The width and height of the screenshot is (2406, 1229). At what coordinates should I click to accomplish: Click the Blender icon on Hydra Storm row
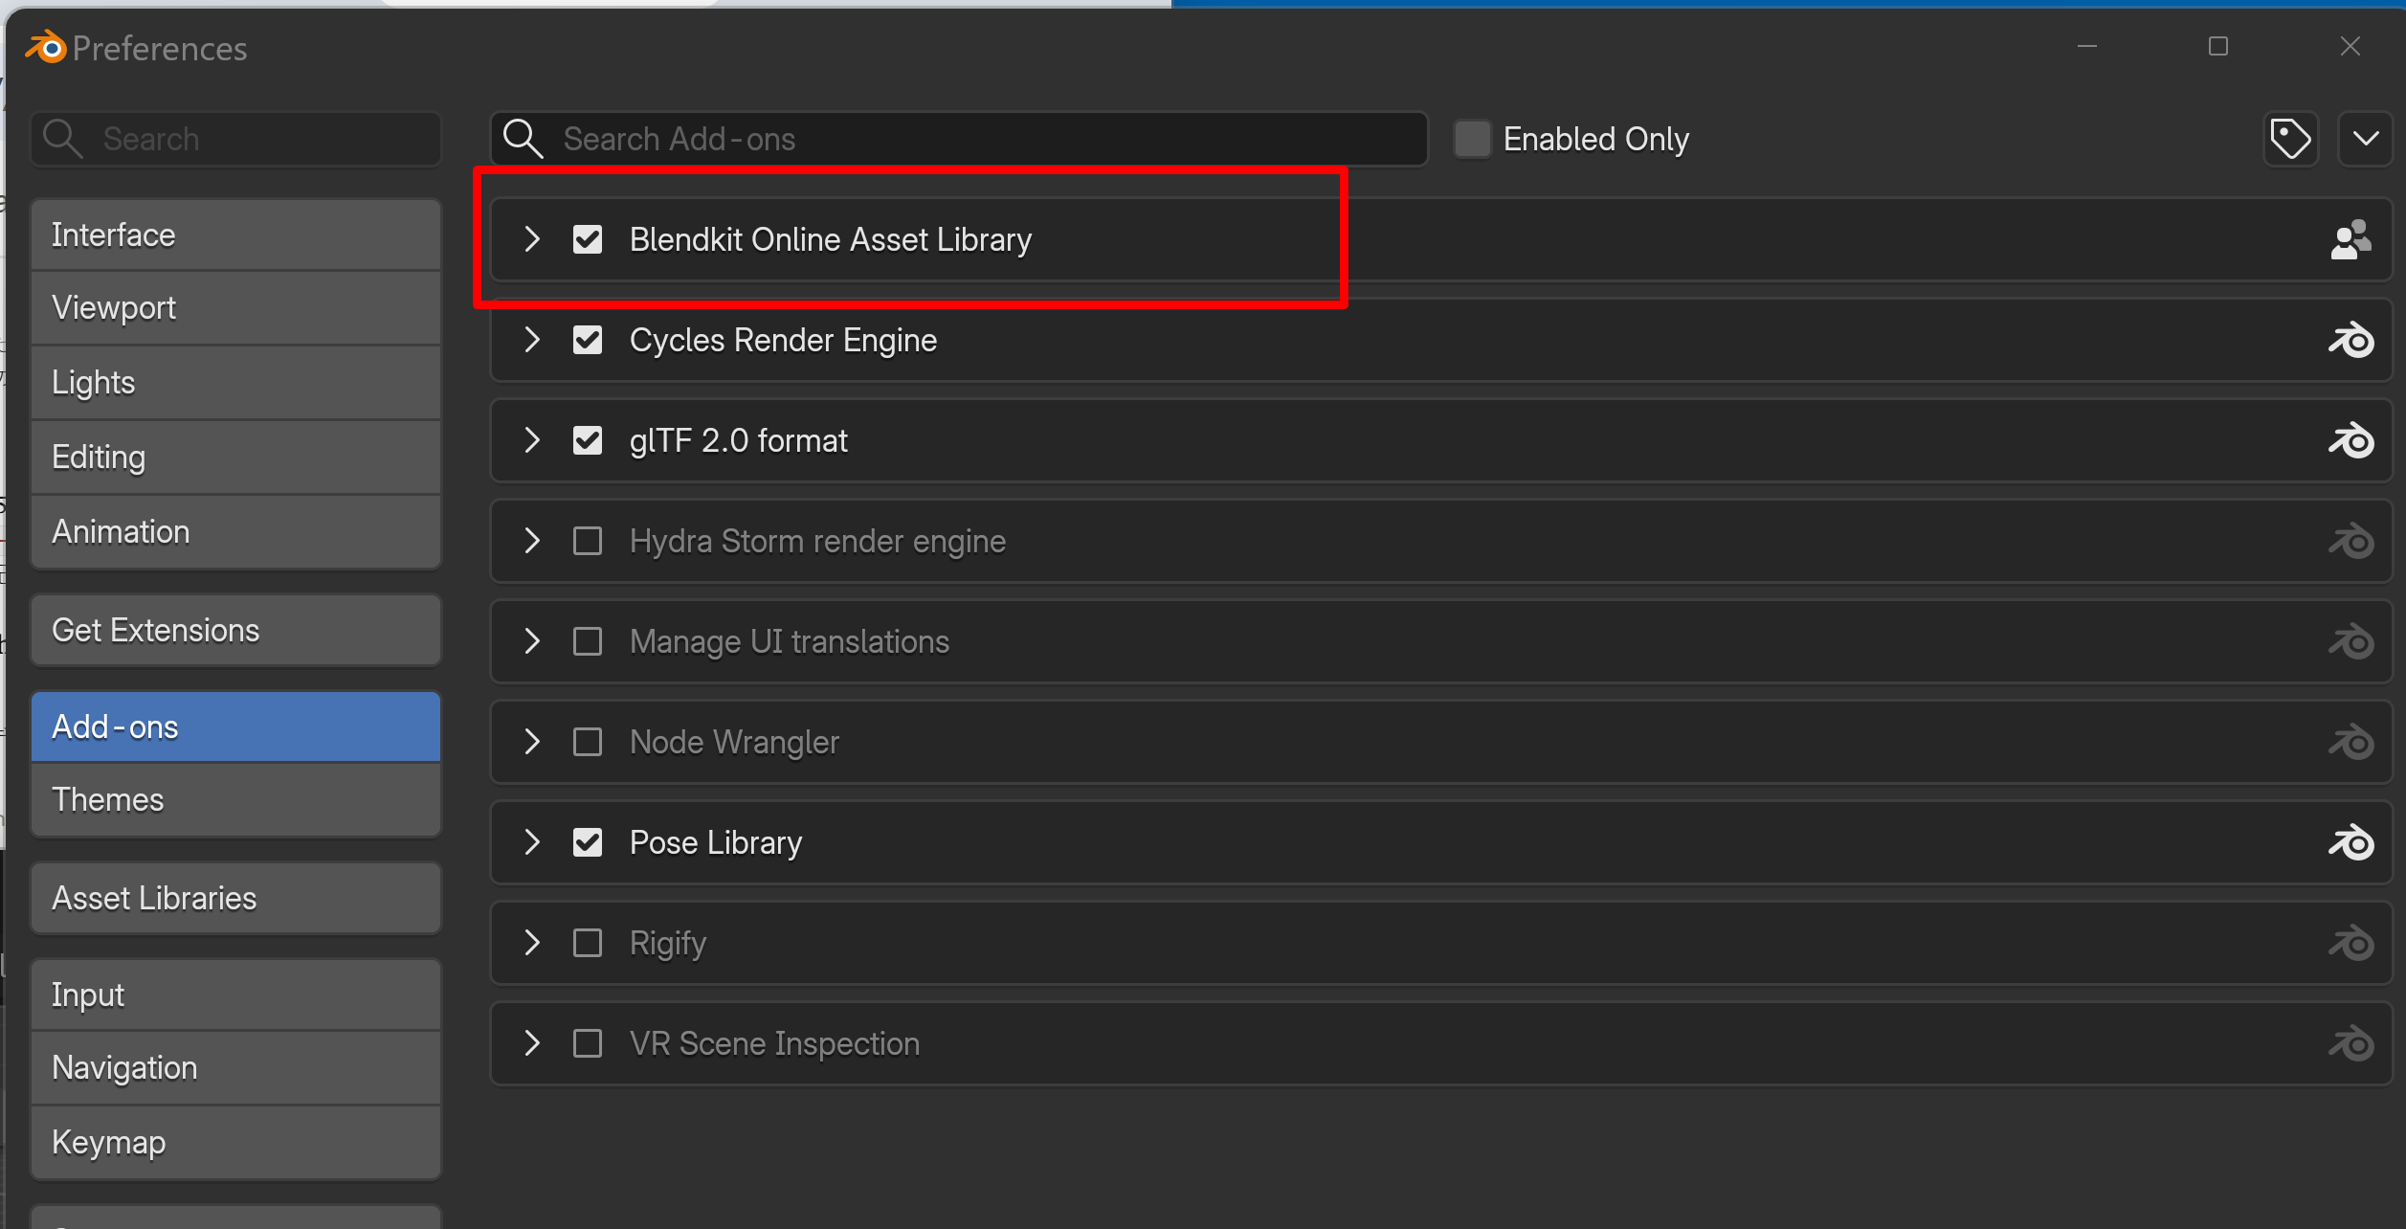coord(2351,541)
